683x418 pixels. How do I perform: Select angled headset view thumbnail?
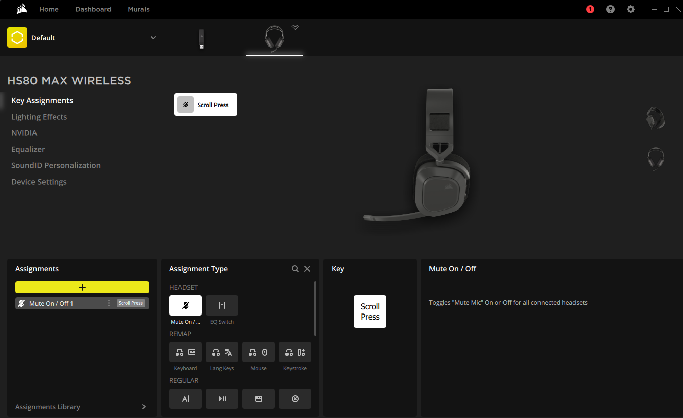click(x=656, y=118)
